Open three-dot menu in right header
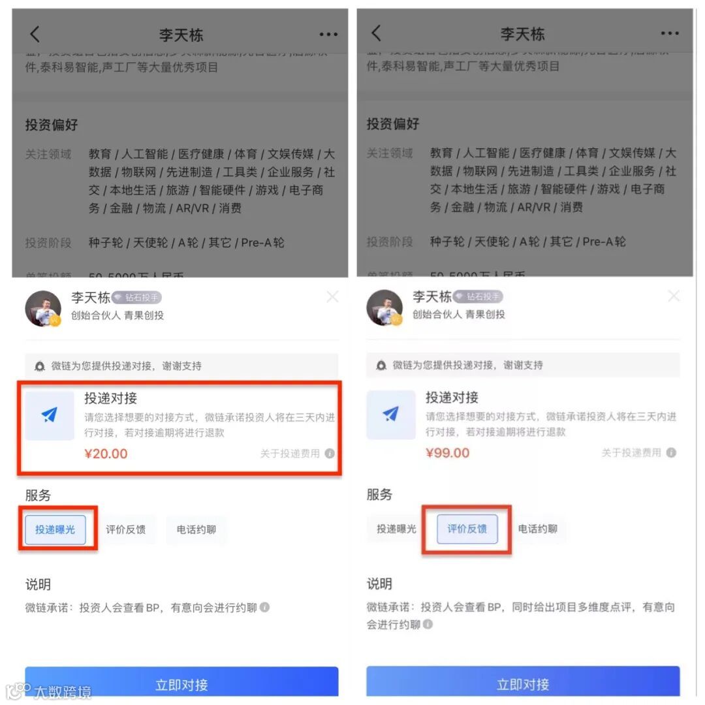705x705 pixels. (670, 33)
